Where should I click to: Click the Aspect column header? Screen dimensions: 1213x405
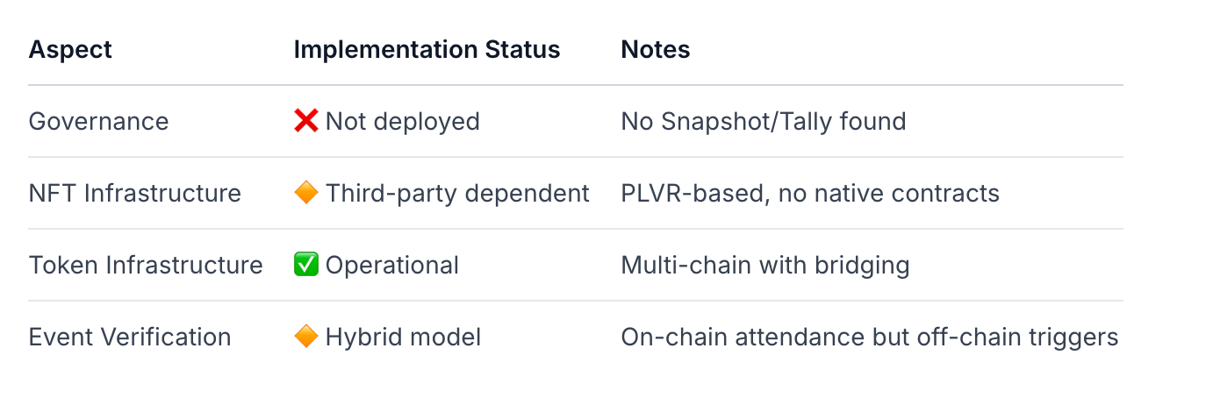point(70,50)
